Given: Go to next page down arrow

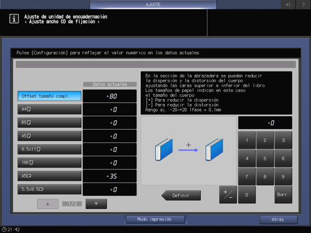Looking at the screenshot, I should point(96,204).
